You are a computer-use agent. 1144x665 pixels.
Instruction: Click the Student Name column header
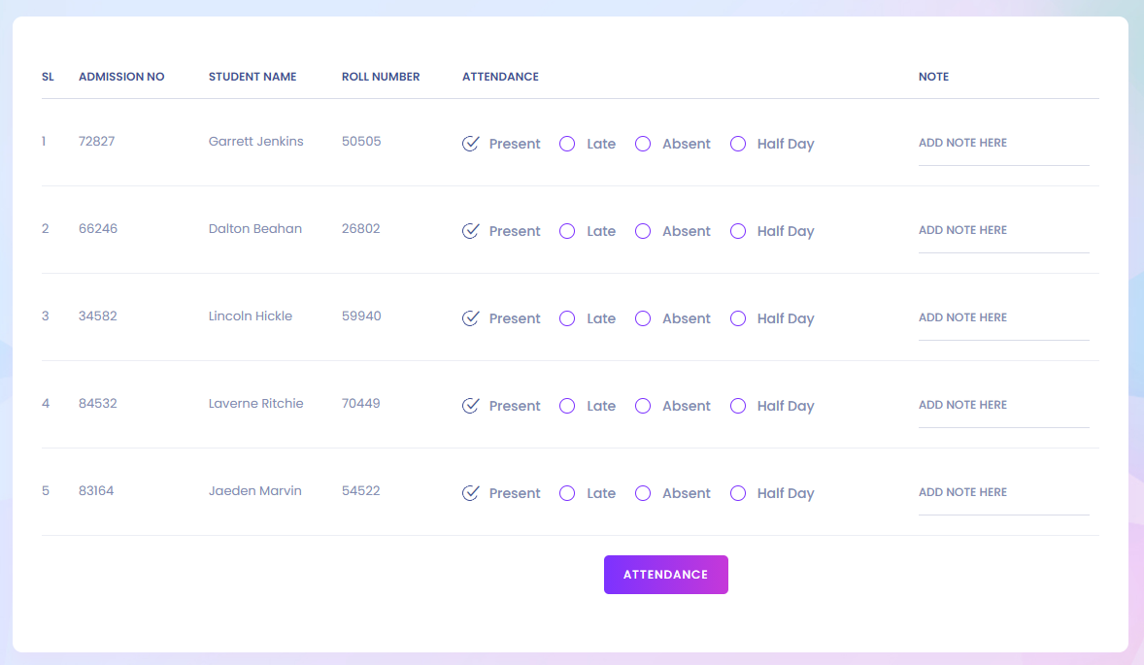pyautogui.click(x=252, y=77)
